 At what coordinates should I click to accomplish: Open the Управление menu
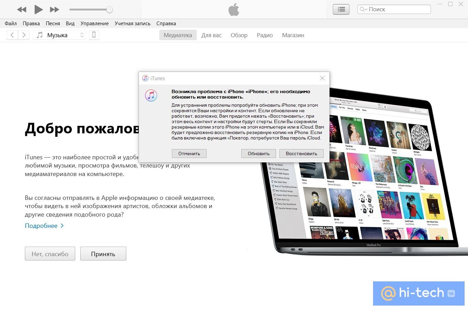tap(95, 24)
